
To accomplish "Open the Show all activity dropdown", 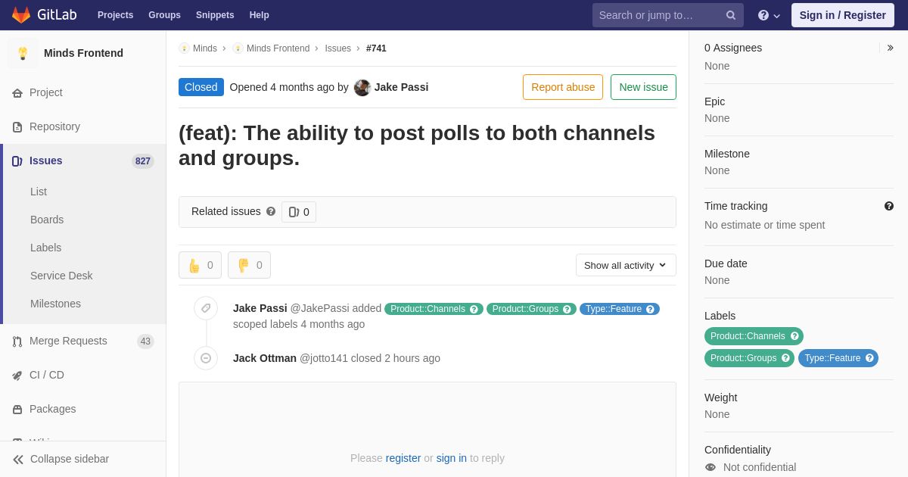I will [x=626, y=265].
